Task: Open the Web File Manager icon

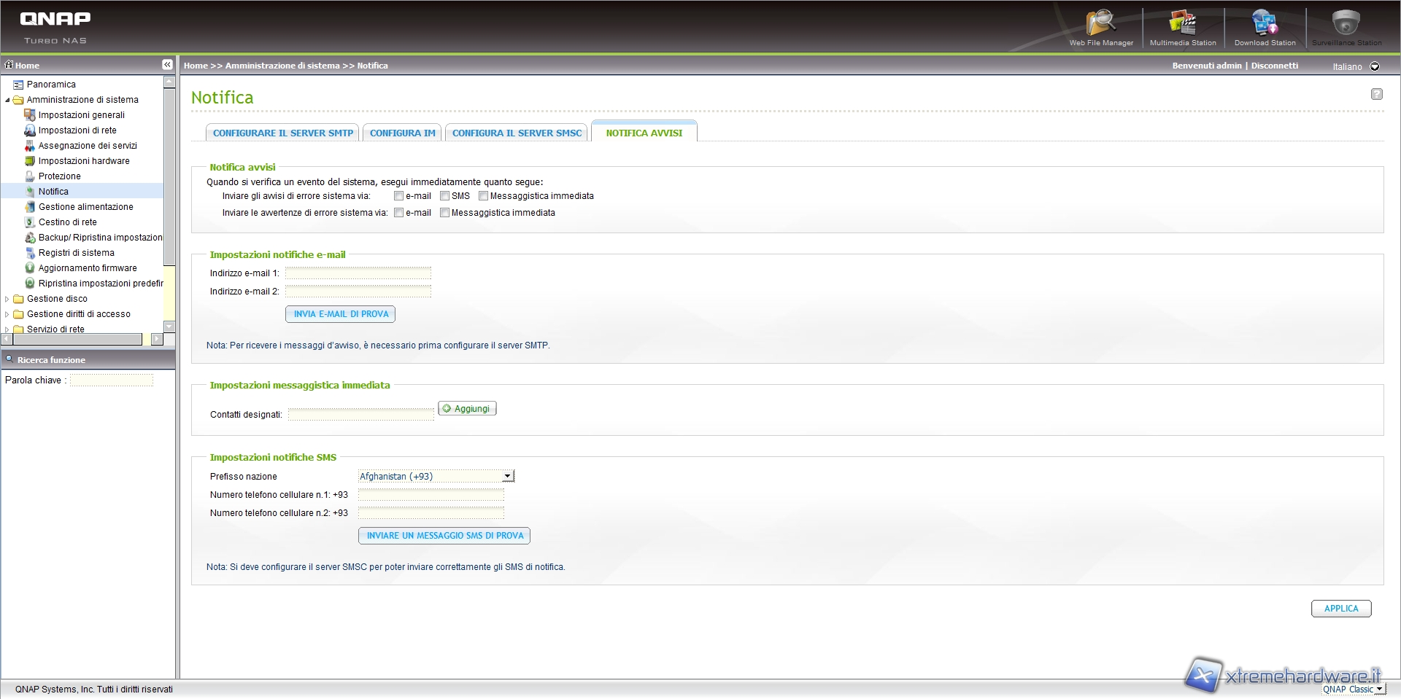Action: (x=1100, y=24)
